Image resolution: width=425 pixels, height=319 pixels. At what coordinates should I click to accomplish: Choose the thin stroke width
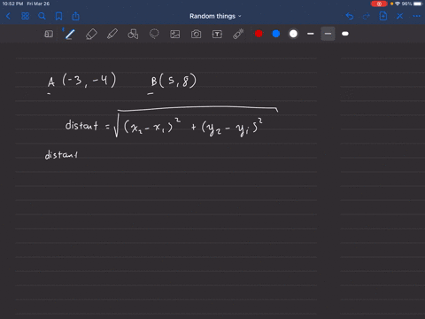point(311,34)
